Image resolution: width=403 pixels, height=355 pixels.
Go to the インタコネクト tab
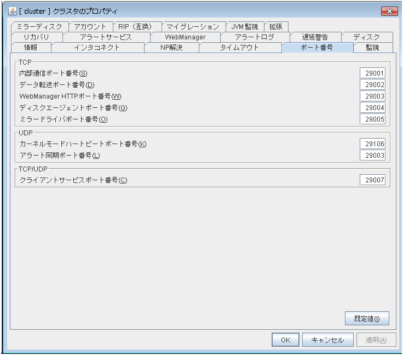pos(97,48)
